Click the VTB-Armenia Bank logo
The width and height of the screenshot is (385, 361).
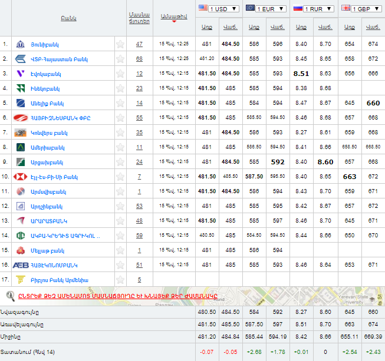21,59
